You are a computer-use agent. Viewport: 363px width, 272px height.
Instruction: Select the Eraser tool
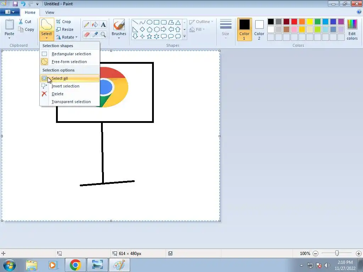(x=86, y=34)
